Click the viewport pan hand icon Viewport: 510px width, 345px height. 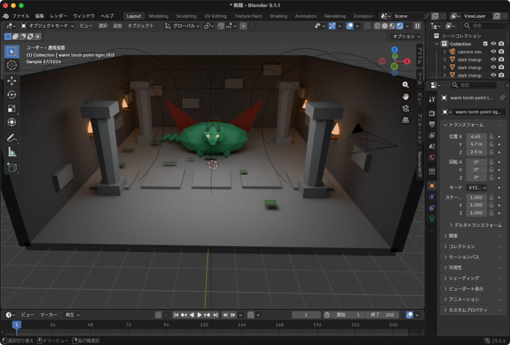point(405,97)
